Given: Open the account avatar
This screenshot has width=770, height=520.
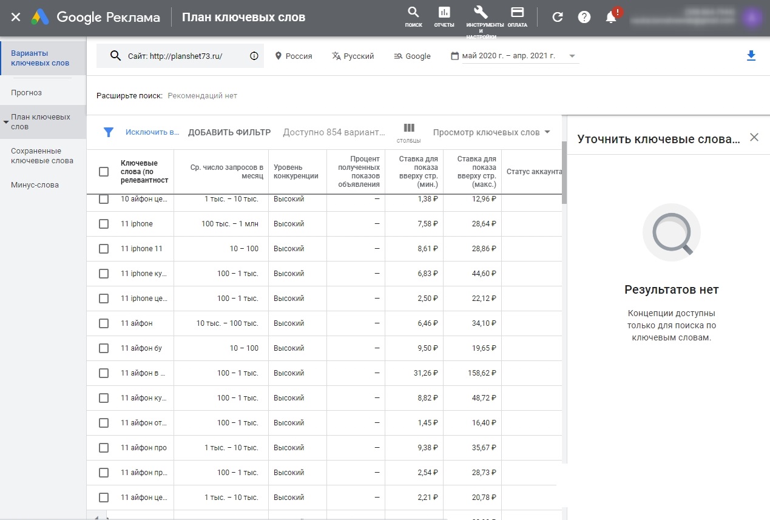Looking at the screenshot, I should pyautogui.click(x=752, y=17).
